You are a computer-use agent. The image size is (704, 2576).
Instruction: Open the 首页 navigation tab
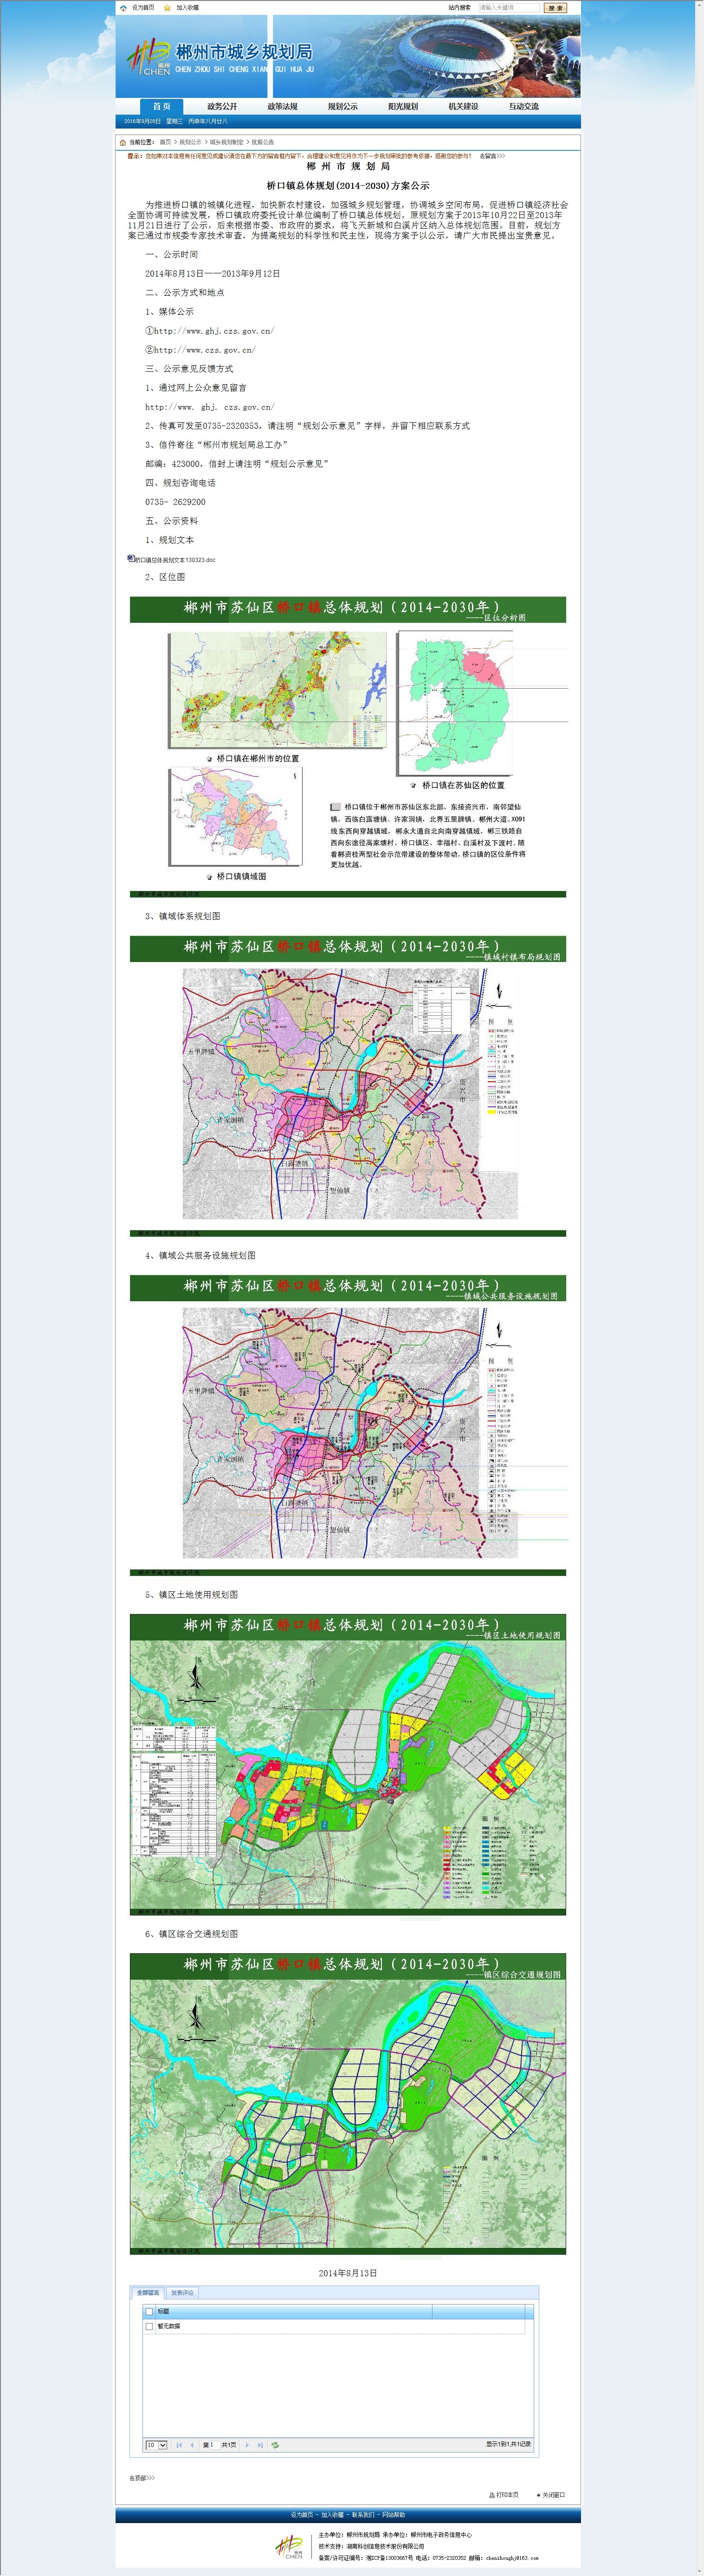161,106
